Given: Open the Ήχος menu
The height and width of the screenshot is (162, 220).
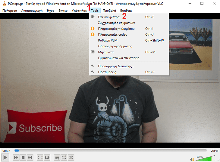Looking at the screenshot, I should [51, 11].
